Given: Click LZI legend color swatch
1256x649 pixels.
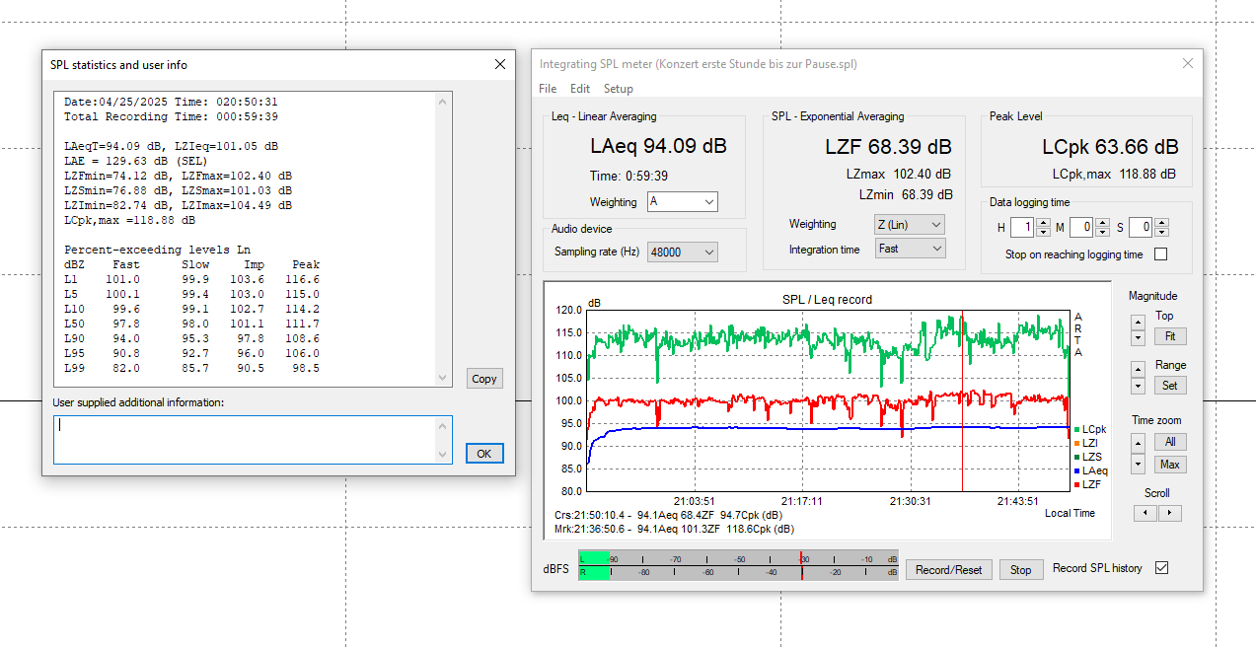Looking at the screenshot, I should point(1076,444).
